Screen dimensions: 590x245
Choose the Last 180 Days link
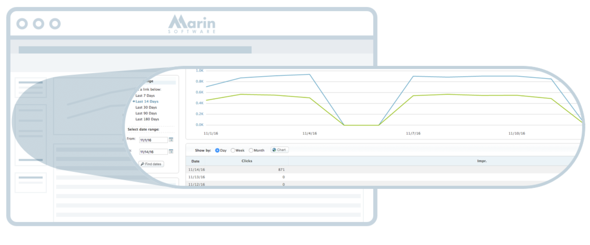point(147,119)
